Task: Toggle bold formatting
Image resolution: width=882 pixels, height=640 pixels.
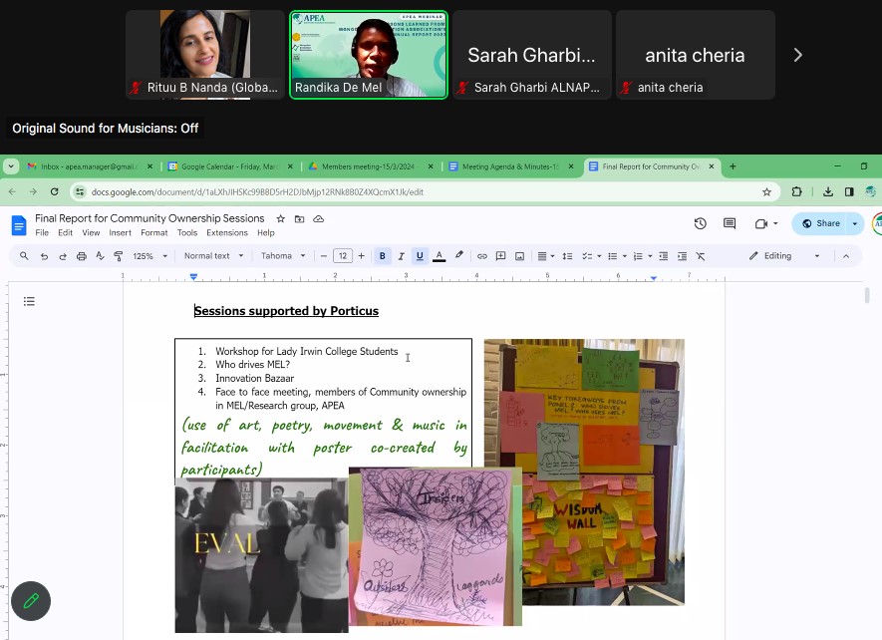Action: 383,256
